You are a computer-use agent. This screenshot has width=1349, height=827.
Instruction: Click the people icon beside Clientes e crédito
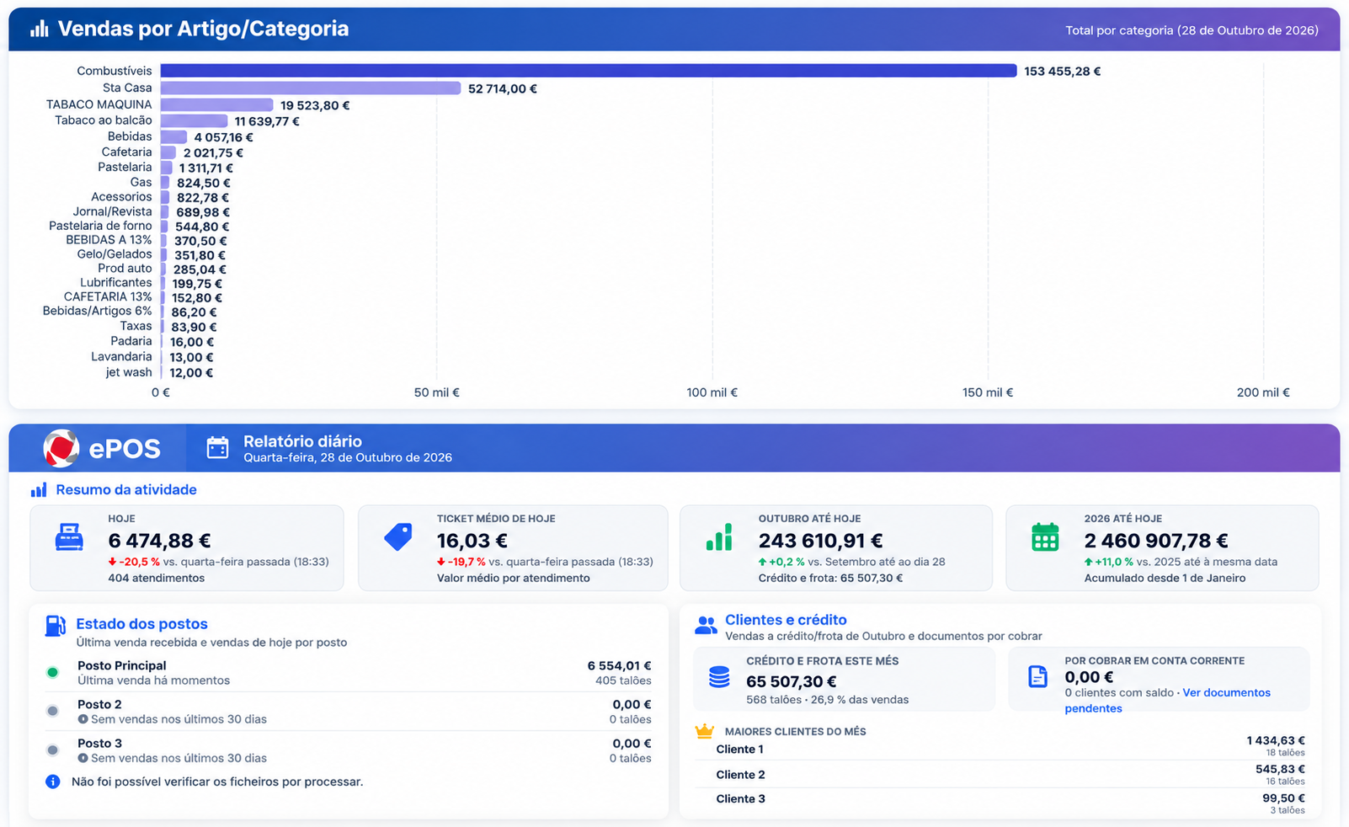706,625
